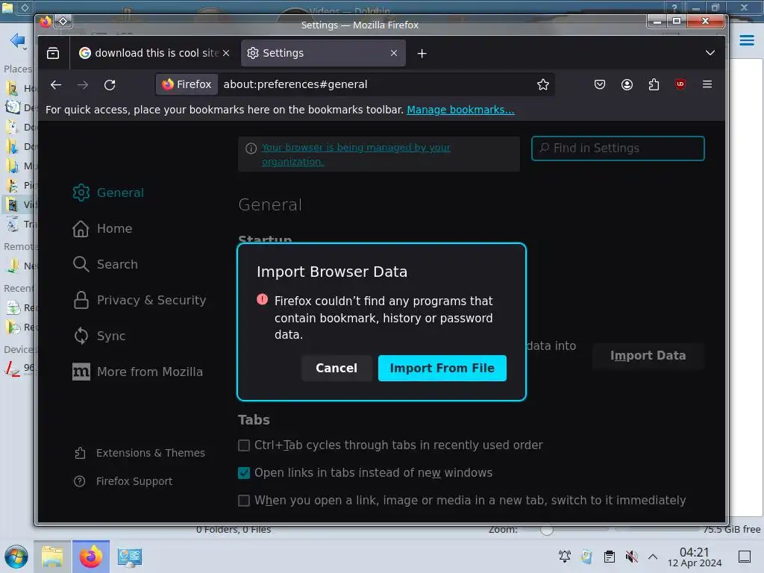
Task: Enable switch to new tab immediately checkbox
Action: 244,501
